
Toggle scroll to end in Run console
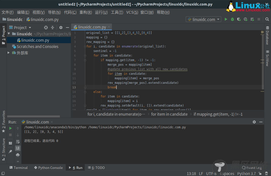click(18, 148)
